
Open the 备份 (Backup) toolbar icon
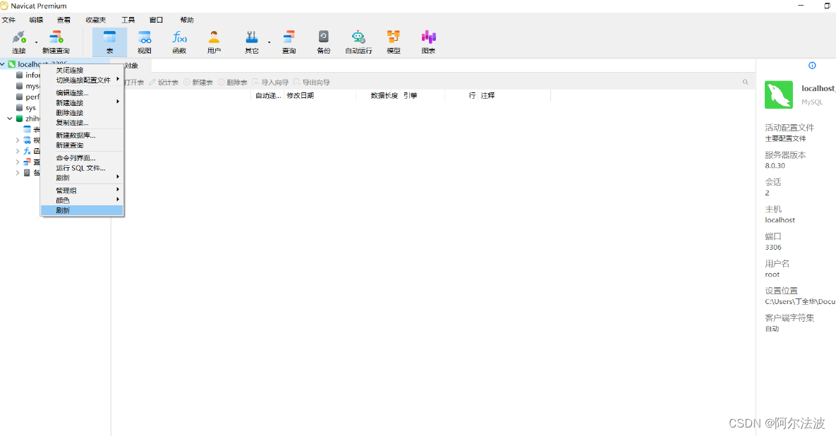[324, 37]
